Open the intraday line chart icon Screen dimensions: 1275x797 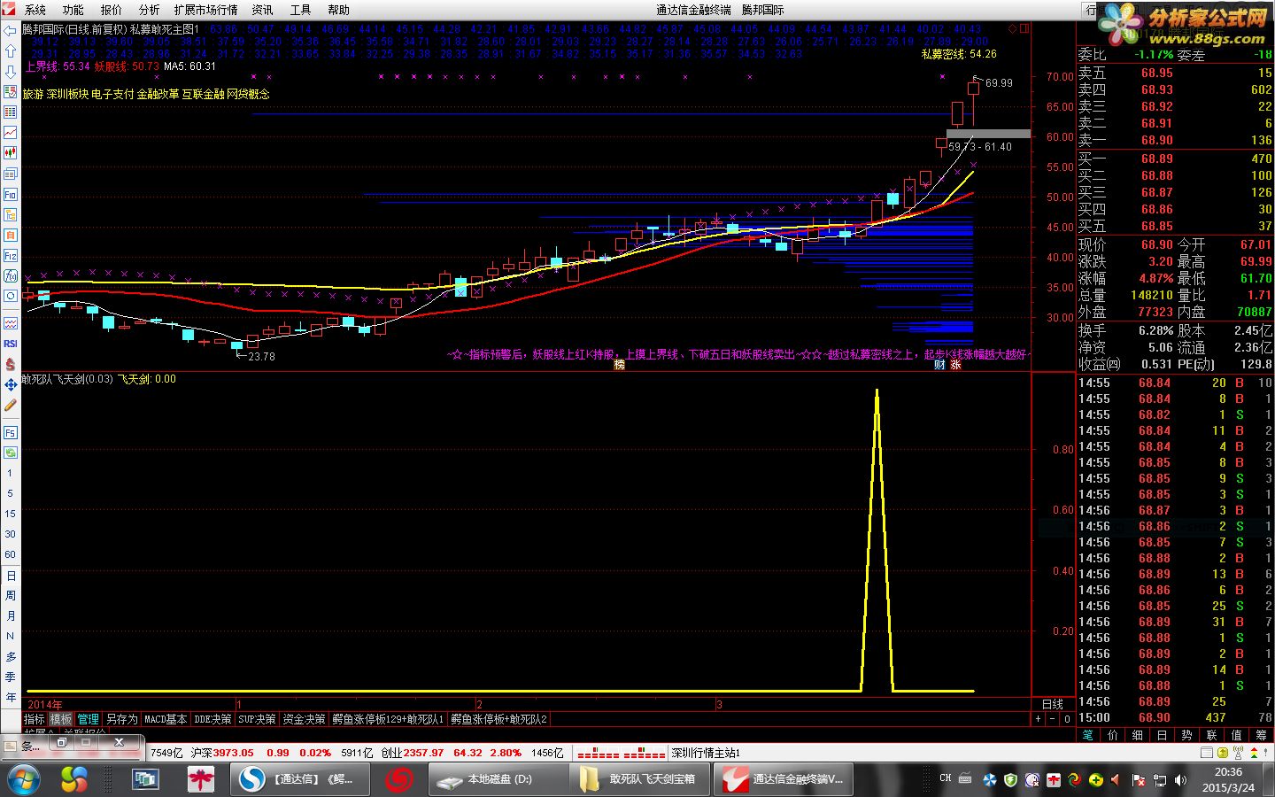pos(11,133)
